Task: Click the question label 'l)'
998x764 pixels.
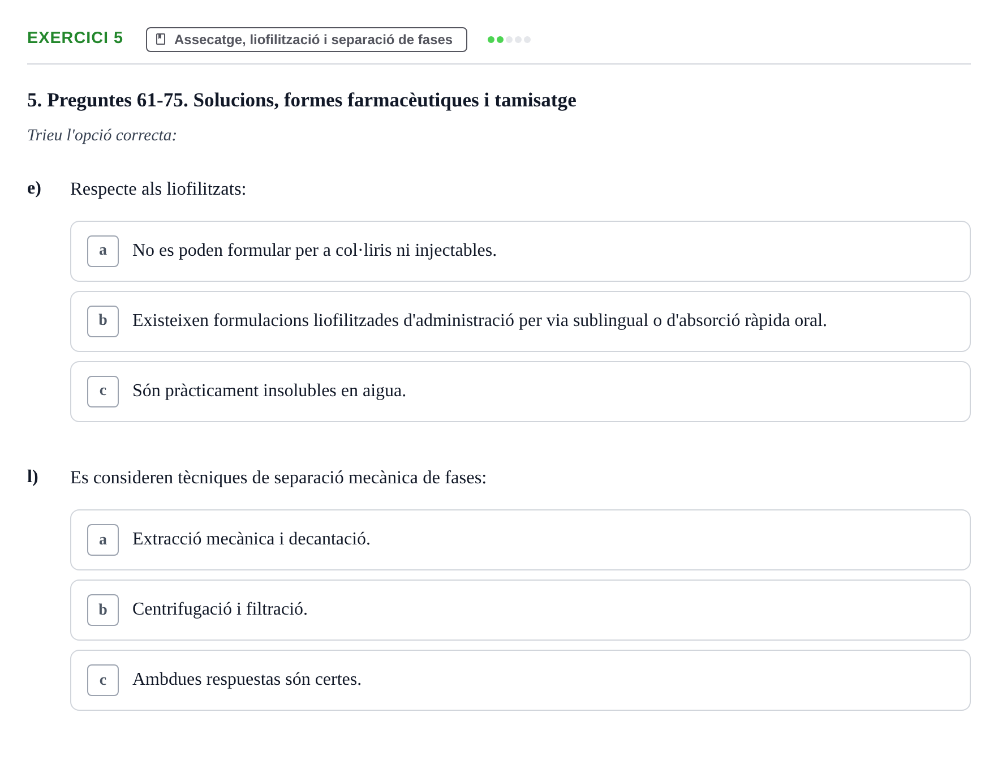Action: (33, 477)
